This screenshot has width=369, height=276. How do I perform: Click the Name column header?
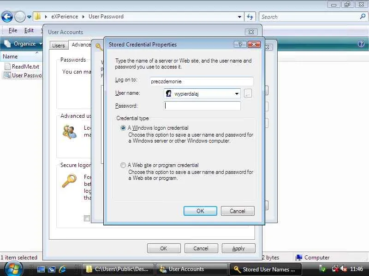pos(10,57)
